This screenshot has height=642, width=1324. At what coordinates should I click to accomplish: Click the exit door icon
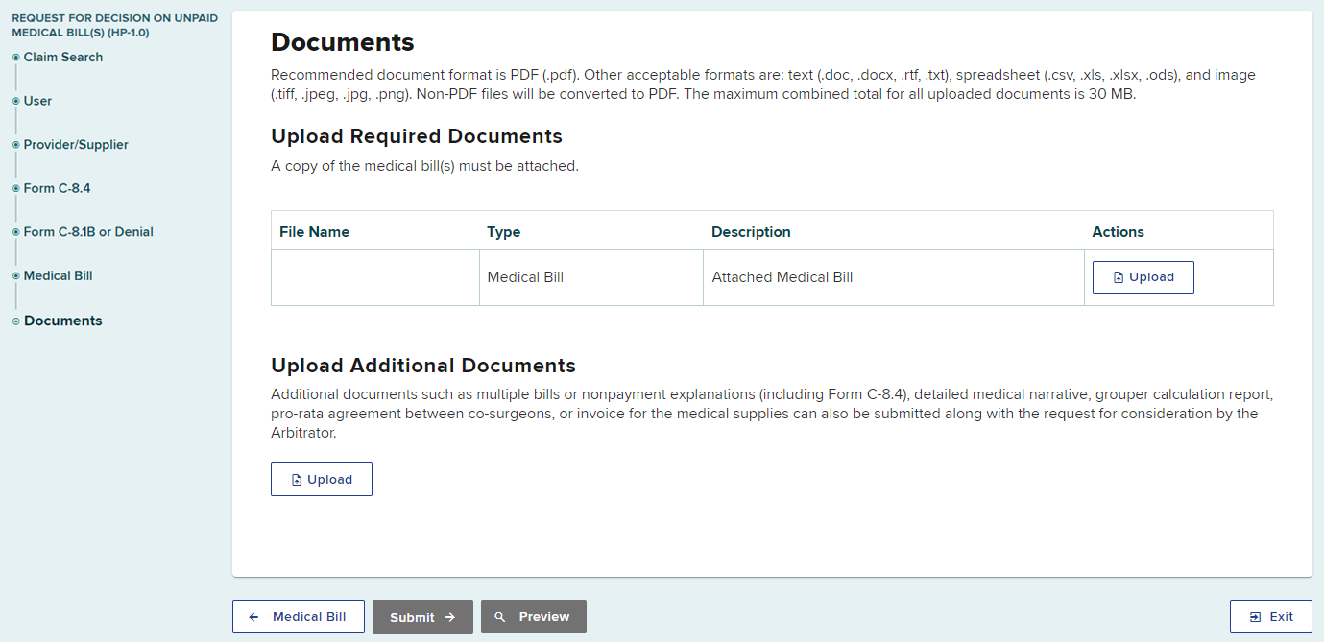[x=1255, y=617]
